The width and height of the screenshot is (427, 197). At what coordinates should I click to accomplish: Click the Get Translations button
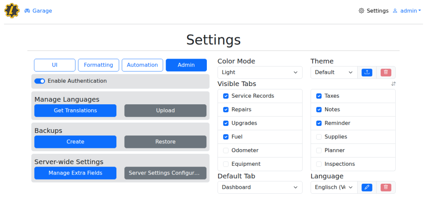[x=75, y=111]
